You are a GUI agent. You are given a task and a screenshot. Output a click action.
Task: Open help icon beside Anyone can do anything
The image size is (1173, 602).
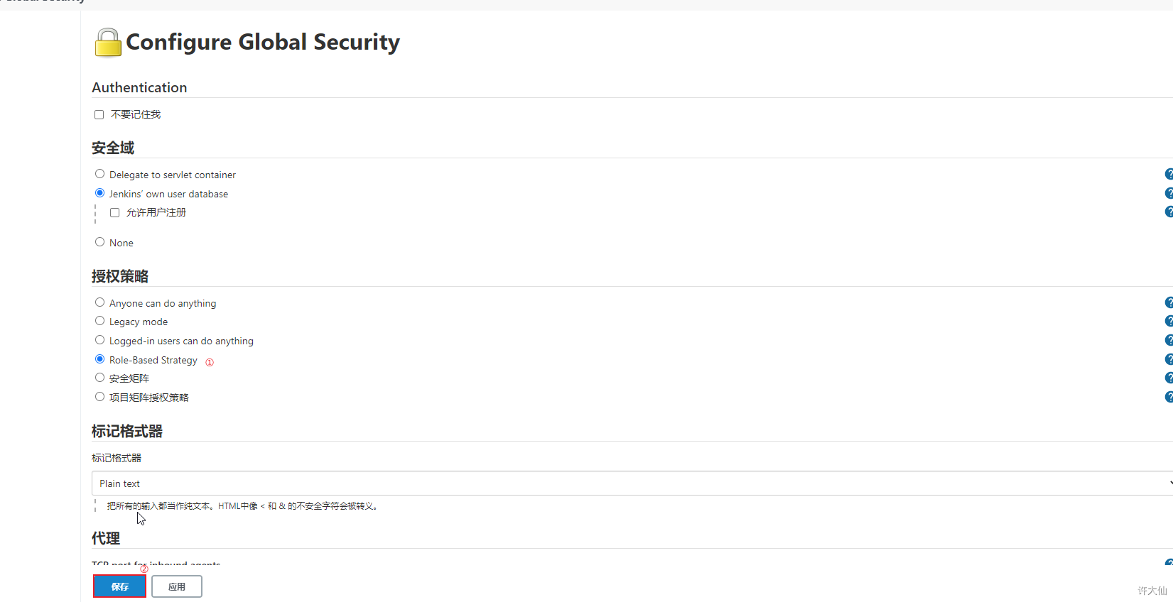(x=1169, y=302)
